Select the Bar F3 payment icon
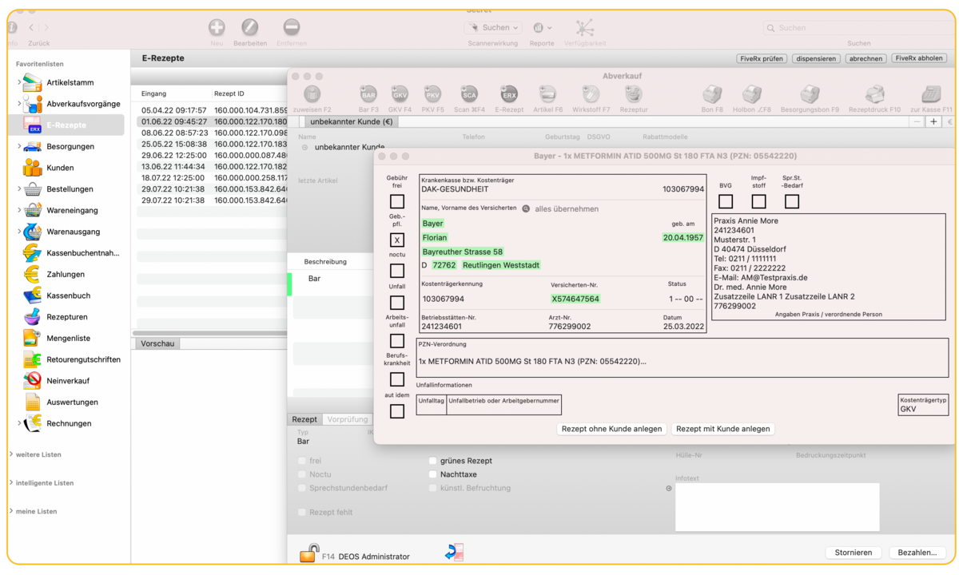Viewport: 959px width, 575px height. [x=368, y=94]
